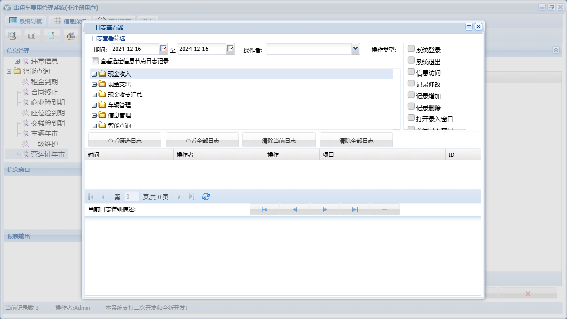Toggle 查看选定信息节点日志记录 checkbox
Viewport: 567px width, 319px height.
pyautogui.click(x=95, y=61)
